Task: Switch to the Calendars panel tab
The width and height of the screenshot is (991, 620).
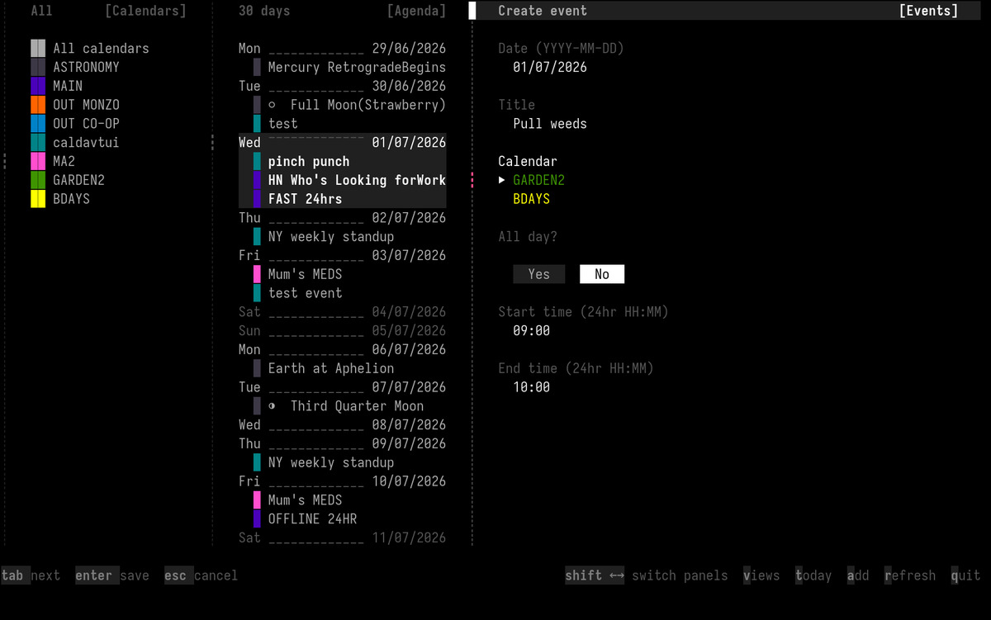Action: 145,11
